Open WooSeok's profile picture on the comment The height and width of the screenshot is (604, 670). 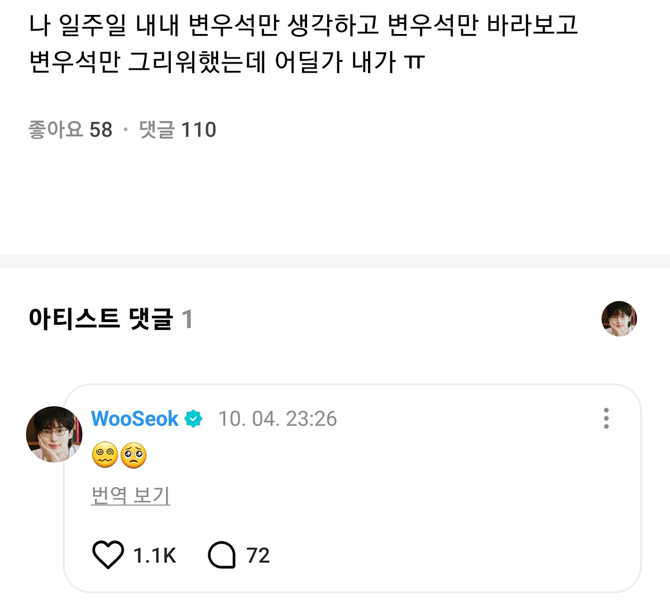coord(54,434)
